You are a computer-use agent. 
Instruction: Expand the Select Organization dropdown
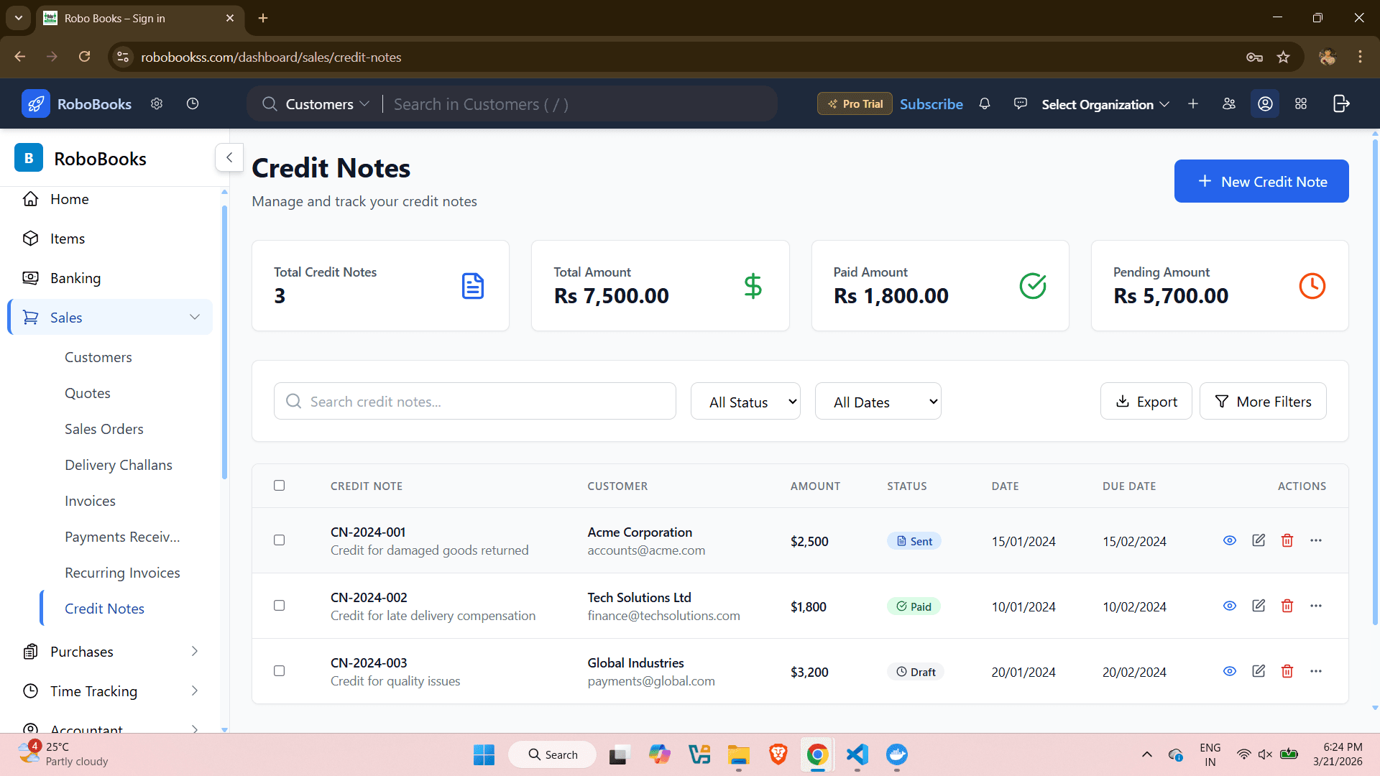pyautogui.click(x=1104, y=104)
